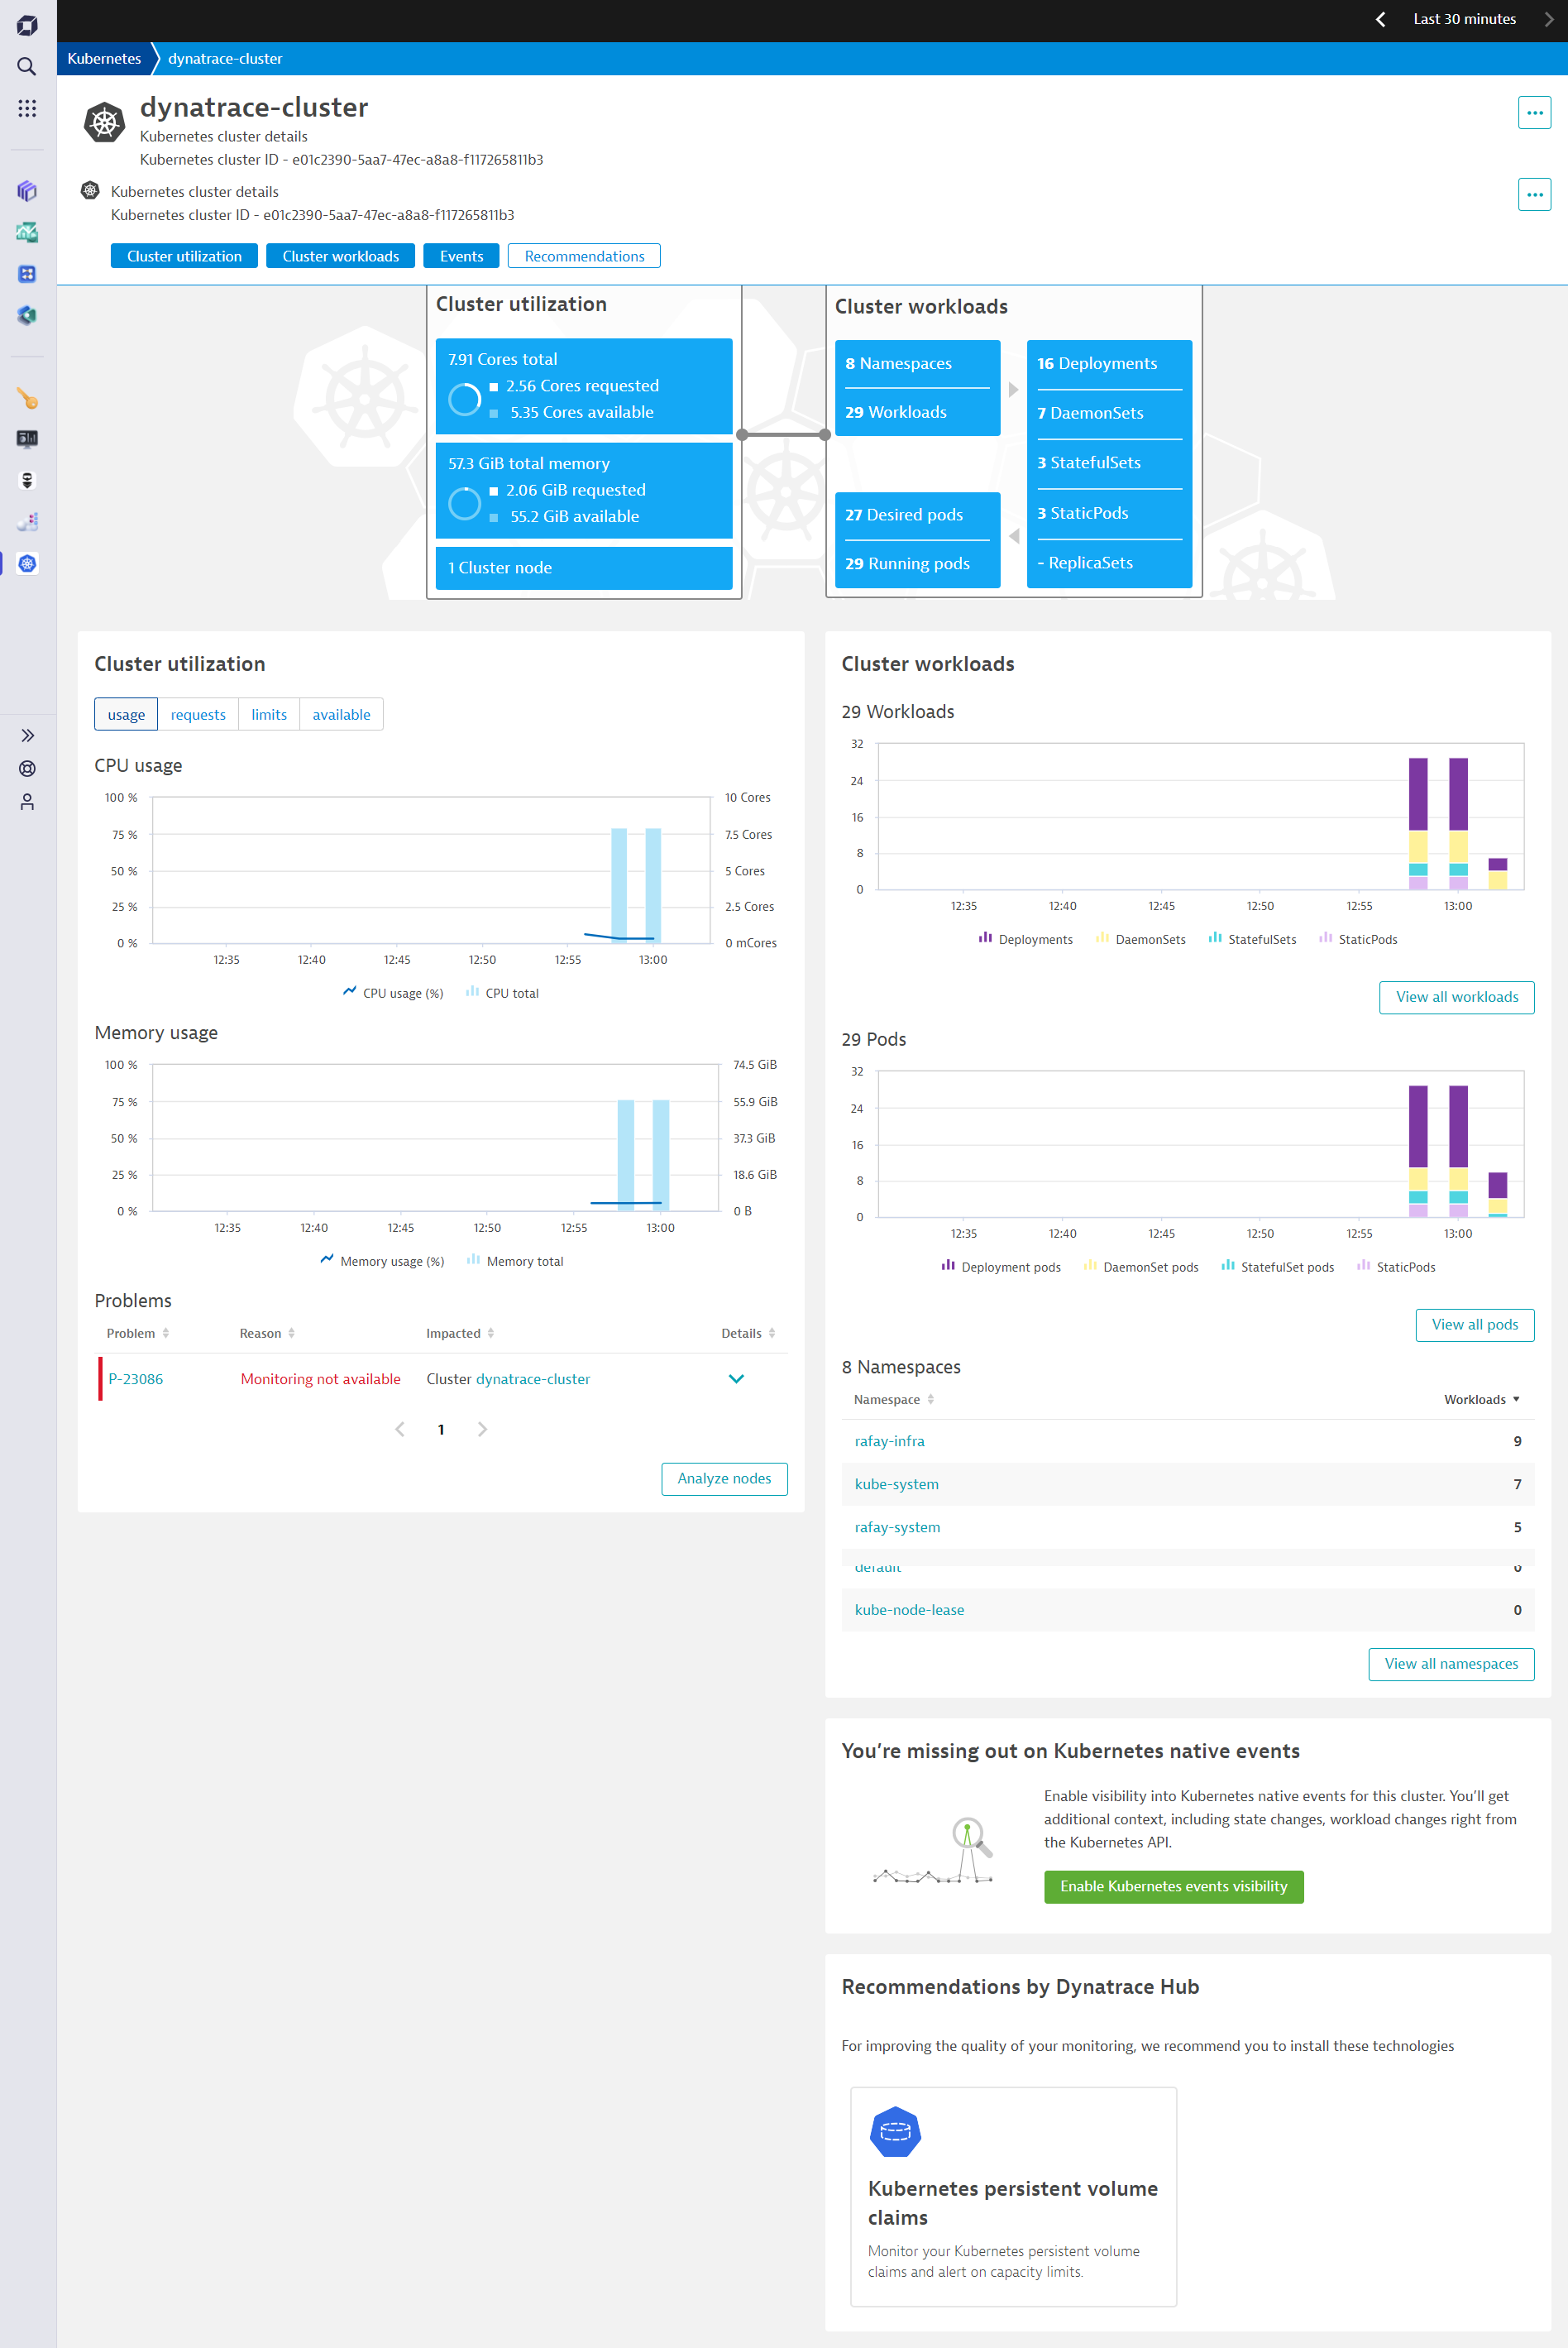1568x2348 pixels.
Task: Open the Dynatrace logo home icon
Action: pos(27,25)
